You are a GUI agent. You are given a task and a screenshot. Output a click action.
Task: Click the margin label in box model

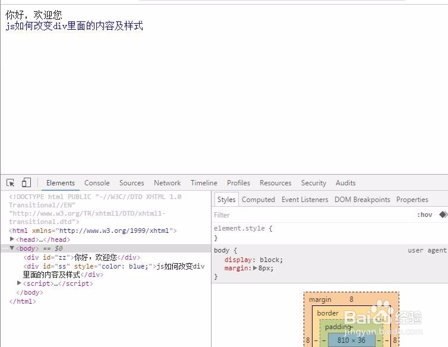pos(320,299)
